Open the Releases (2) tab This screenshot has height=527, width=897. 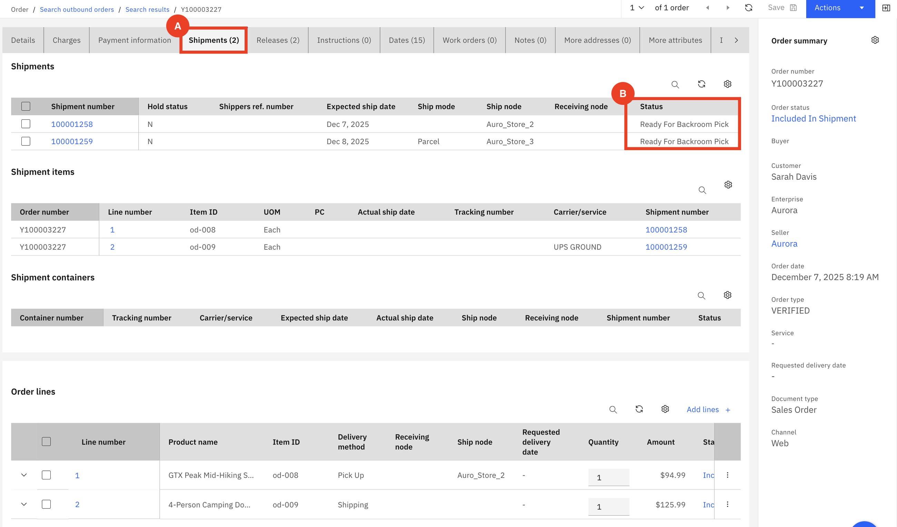point(278,40)
